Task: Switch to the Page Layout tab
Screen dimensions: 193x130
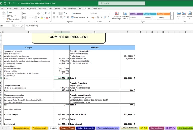Action: click(x=32, y=8)
